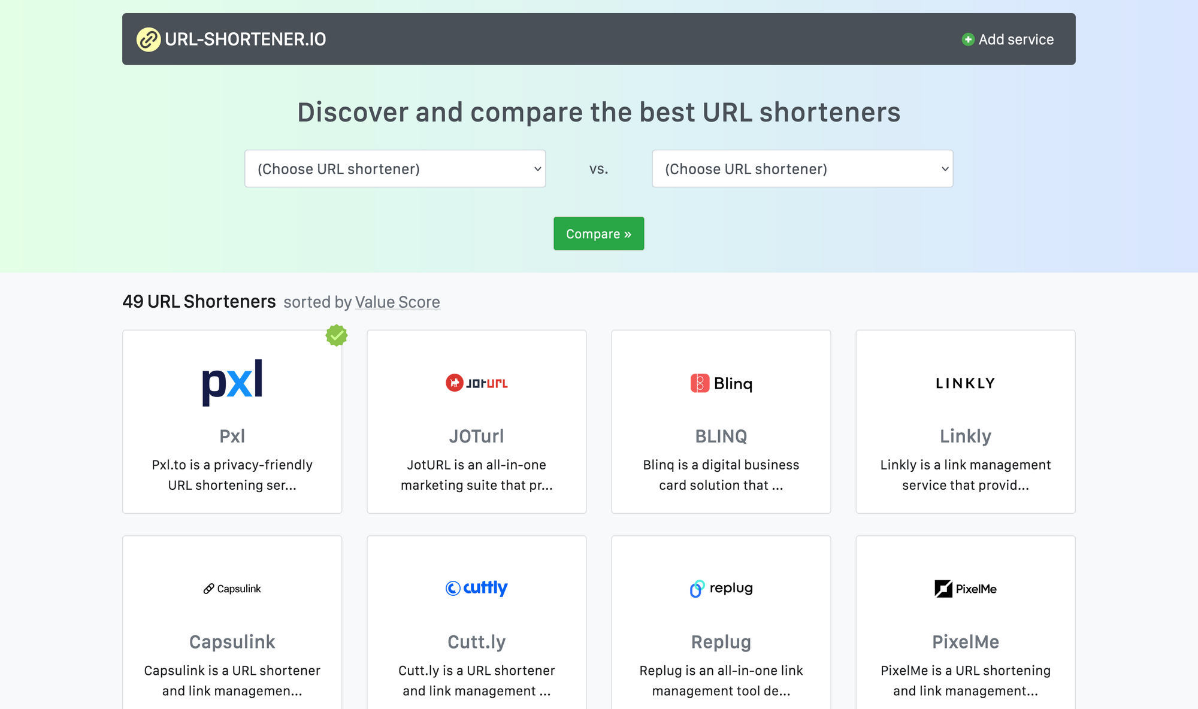Open the first Choose URL shortener dropdown
The width and height of the screenshot is (1198, 709).
(x=395, y=169)
